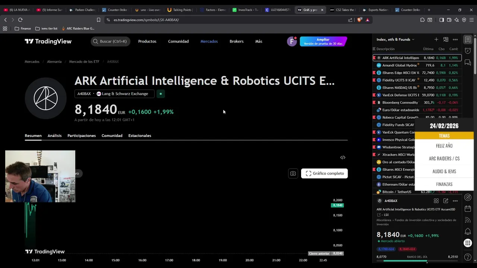Open the notifications bell icon in sidebar
The width and height of the screenshot is (477, 268).
[468, 232]
